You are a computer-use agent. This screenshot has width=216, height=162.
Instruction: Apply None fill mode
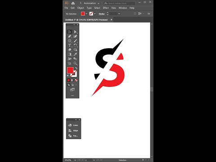coord(76,81)
